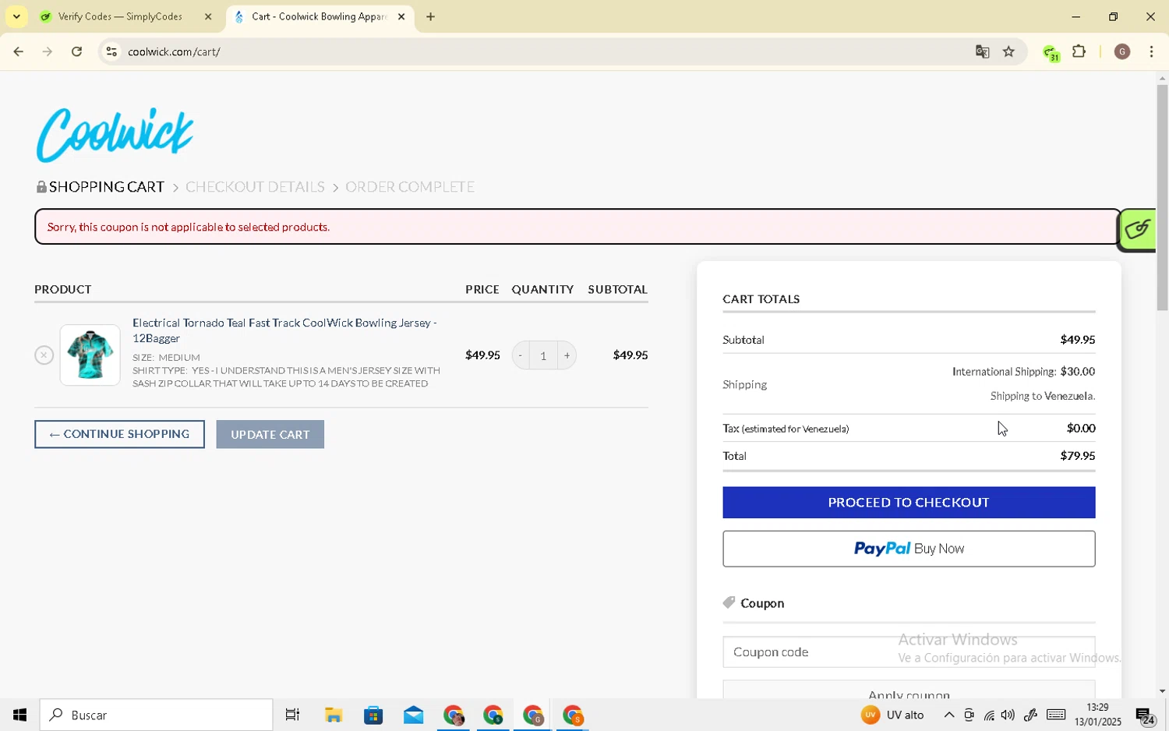Click the Windows search box Buscar
Image resolution: width=1169 pixels, height=731 pixels.
[156, 715]
